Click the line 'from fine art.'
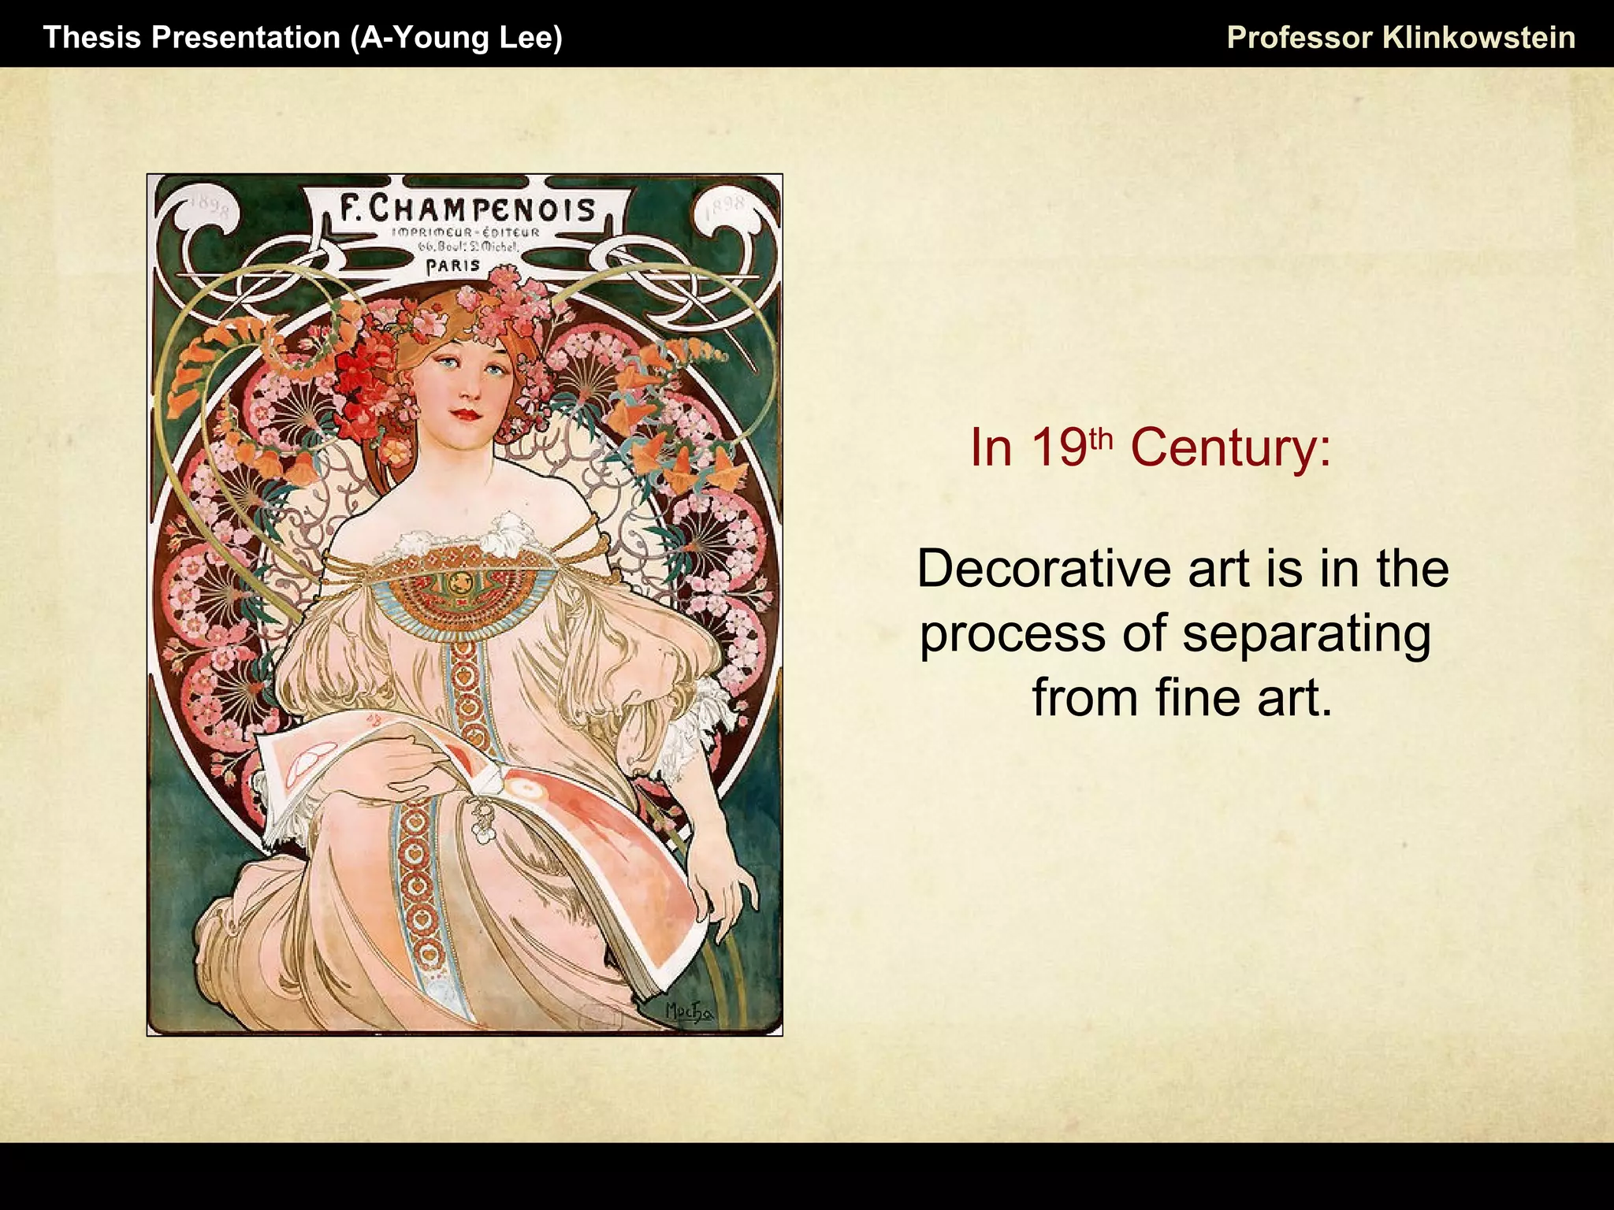Screen dimensions: 1614x1210 pyautogui.click(x=1182, y=697)
